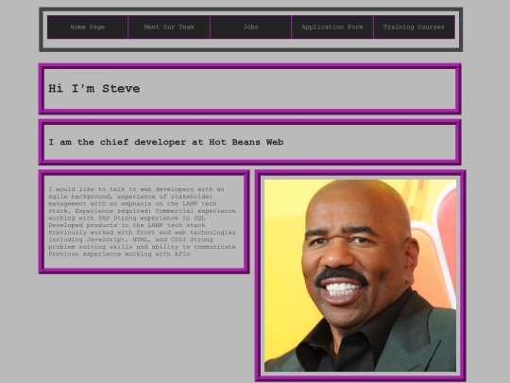Click 'I am the chief developer' subheading
The image size is (510, 383).
coord(166,142)
